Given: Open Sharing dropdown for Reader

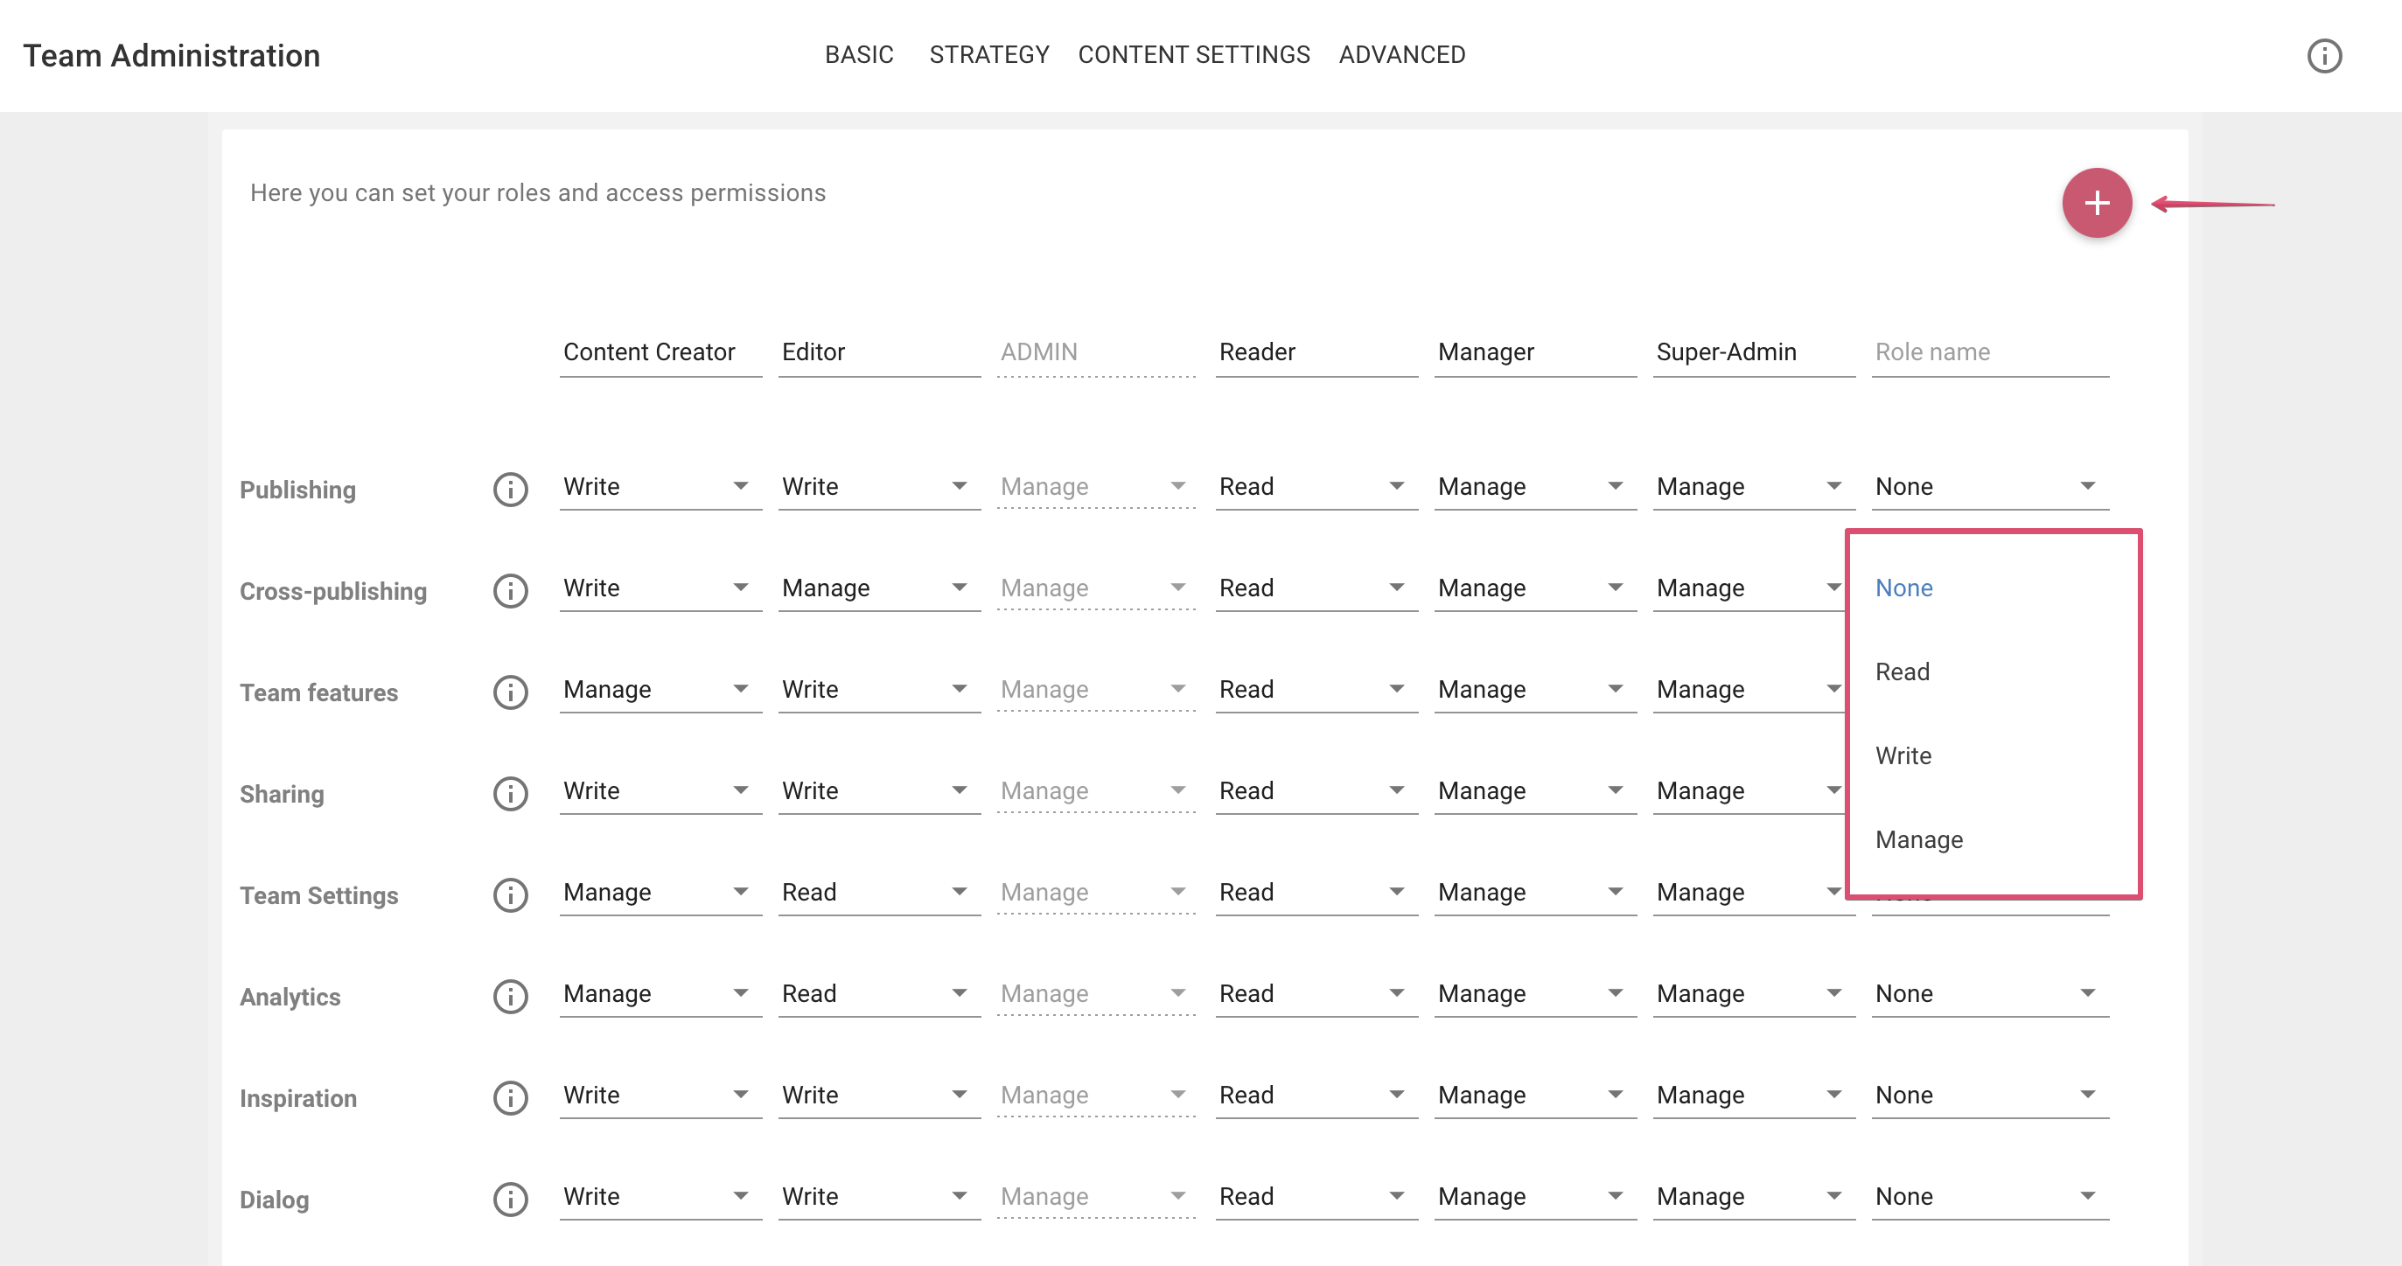Looking at the screenshot, I should pyautogui.click(x=1316, y=791).
